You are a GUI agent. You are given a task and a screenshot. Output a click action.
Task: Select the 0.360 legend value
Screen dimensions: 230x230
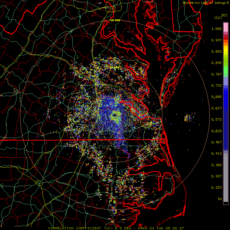(x=216, y=165)
